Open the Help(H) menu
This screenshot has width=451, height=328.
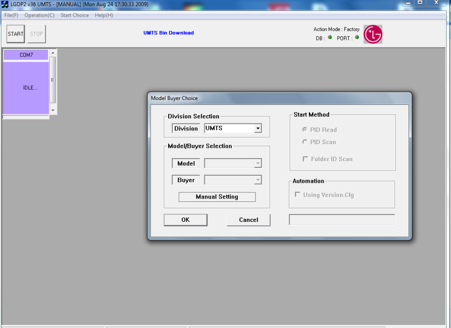104,15
